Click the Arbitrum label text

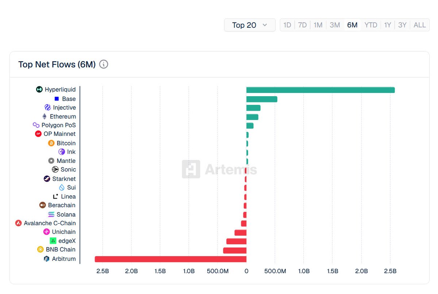coord(64,259)
